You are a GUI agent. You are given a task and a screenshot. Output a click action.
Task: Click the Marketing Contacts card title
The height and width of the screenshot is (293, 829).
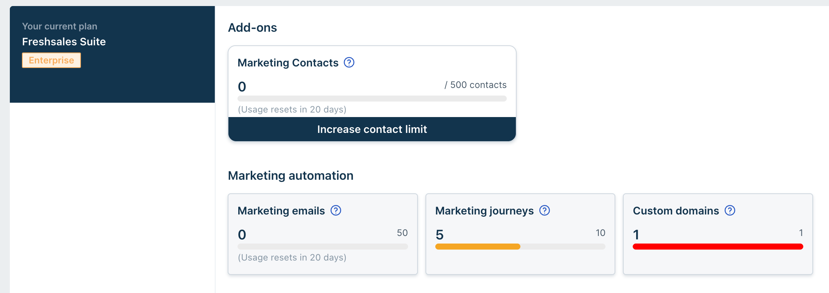[x=288, y=63]
